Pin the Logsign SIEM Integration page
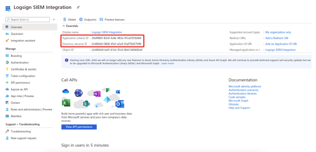This screenshot has width=316, height=152. tap(78, 7)
